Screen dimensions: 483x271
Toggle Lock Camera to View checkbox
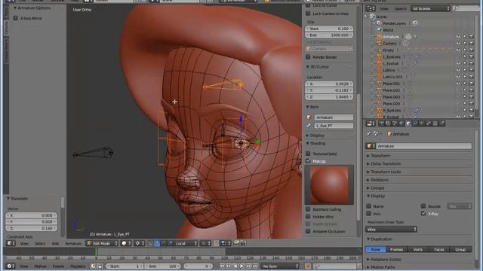point(308,14)
